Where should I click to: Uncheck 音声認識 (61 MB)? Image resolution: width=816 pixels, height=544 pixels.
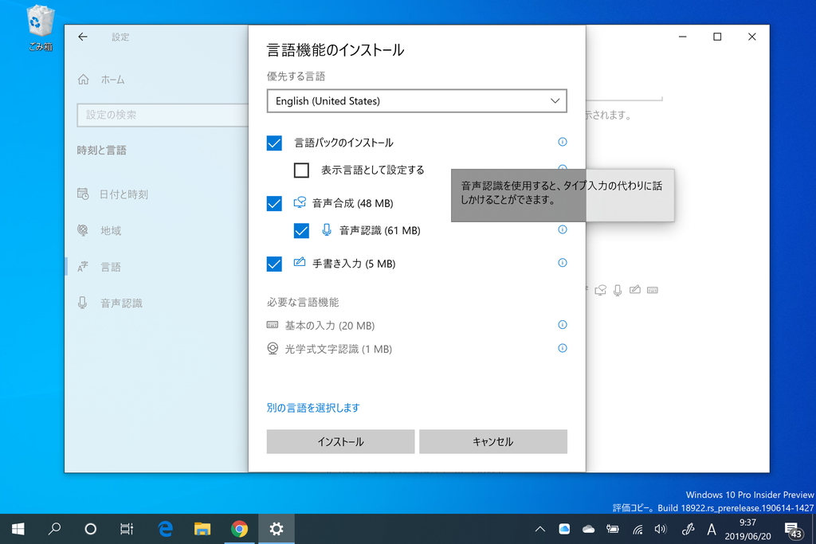[301, 230]
